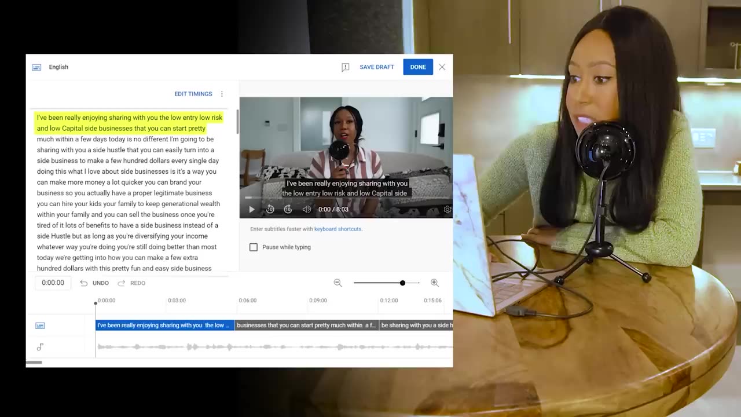Image resolution: width=741 pixels, height=417 pixels.
Task: Click EDIT TIMINGS
Action: point(193,94)
